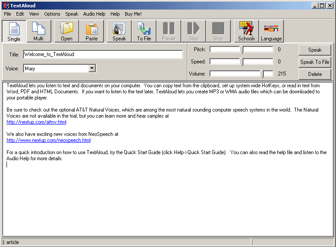
Task: Open the File menu
Action: pos(7,14)
